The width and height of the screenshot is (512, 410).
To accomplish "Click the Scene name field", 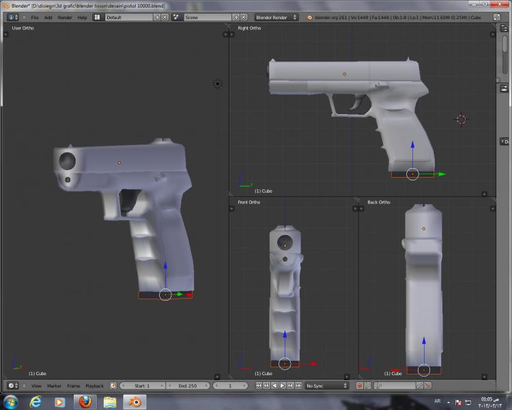I will [208, 17].
